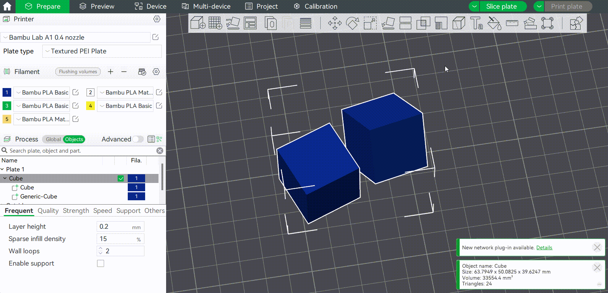The width and height of the screenshot is (608, 293).
Task: Select the Measure ruler tool
Action: click(x=512, y=23)
